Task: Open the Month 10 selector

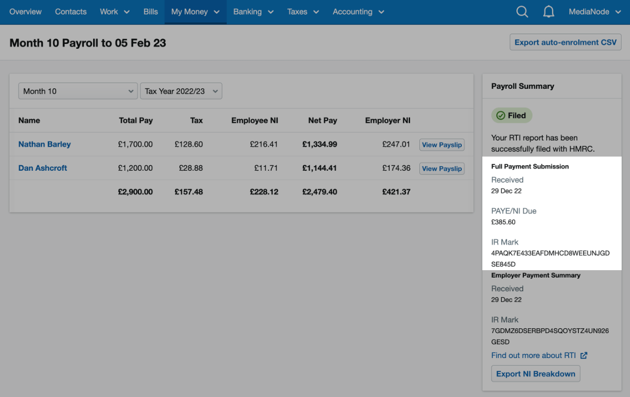Action: click(x=78, y=91)
